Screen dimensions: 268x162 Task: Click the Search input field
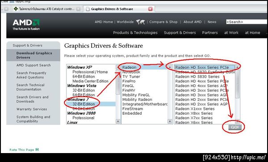pos(247,22)
